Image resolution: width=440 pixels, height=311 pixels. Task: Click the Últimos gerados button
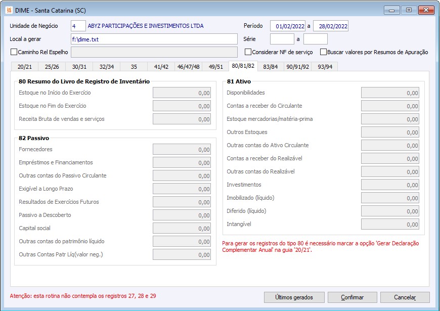pyautogui.click(x=294, y=297)
